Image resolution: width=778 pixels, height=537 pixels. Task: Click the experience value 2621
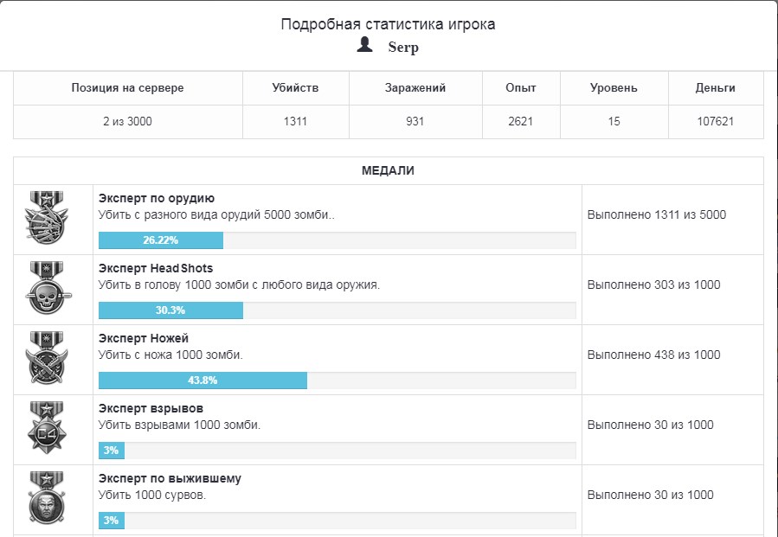coord(520,121)
